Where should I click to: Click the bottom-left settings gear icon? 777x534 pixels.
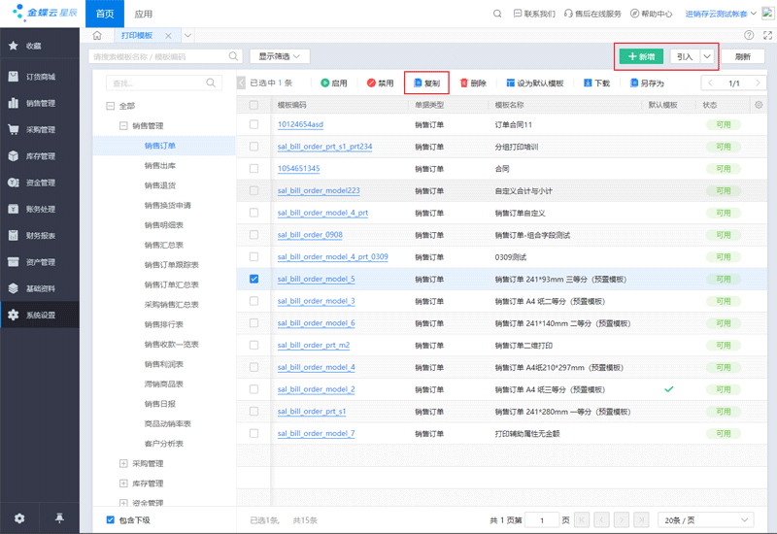coord(19,518)
